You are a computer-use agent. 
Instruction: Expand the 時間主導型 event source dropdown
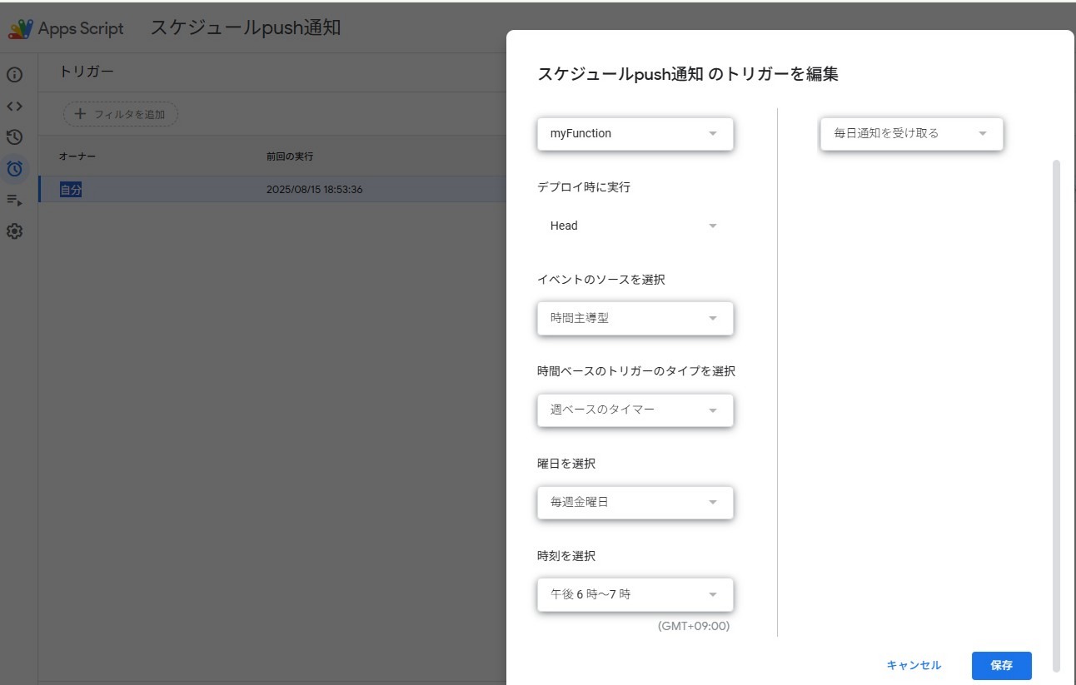pyautogui.click(x=635, y=318)
